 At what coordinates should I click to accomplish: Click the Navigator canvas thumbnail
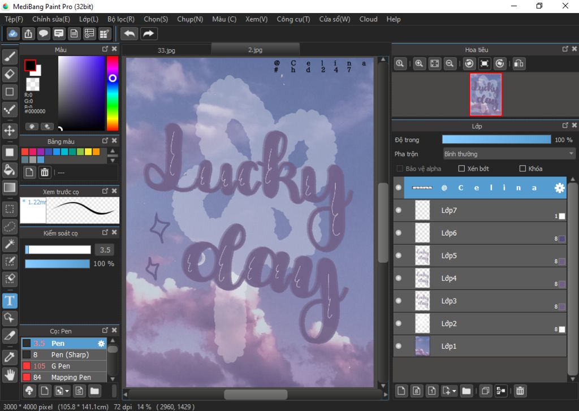(486, 94)
